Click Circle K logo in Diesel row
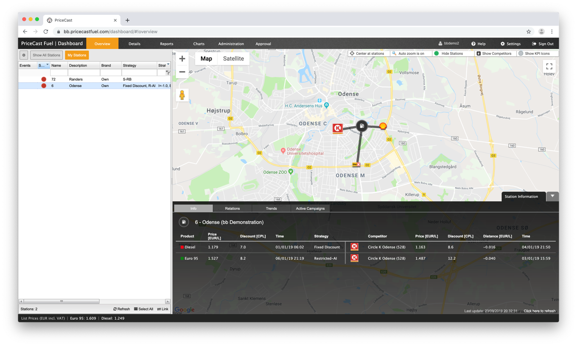 pyautogui.click(x=354, y=247)
